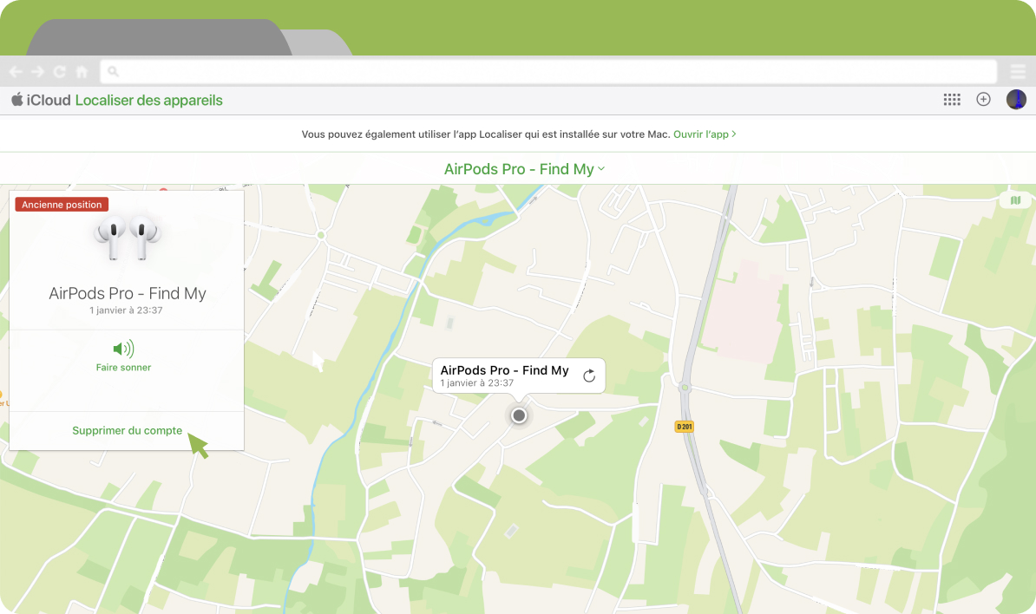1036x614 pixels.
Task: Follow the Ouvrir l'app link
Action: tap(705, 134)
